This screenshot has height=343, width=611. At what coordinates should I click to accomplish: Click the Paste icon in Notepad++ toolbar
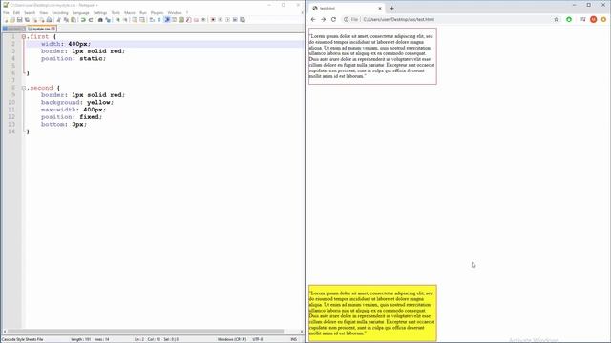(74, 20)
